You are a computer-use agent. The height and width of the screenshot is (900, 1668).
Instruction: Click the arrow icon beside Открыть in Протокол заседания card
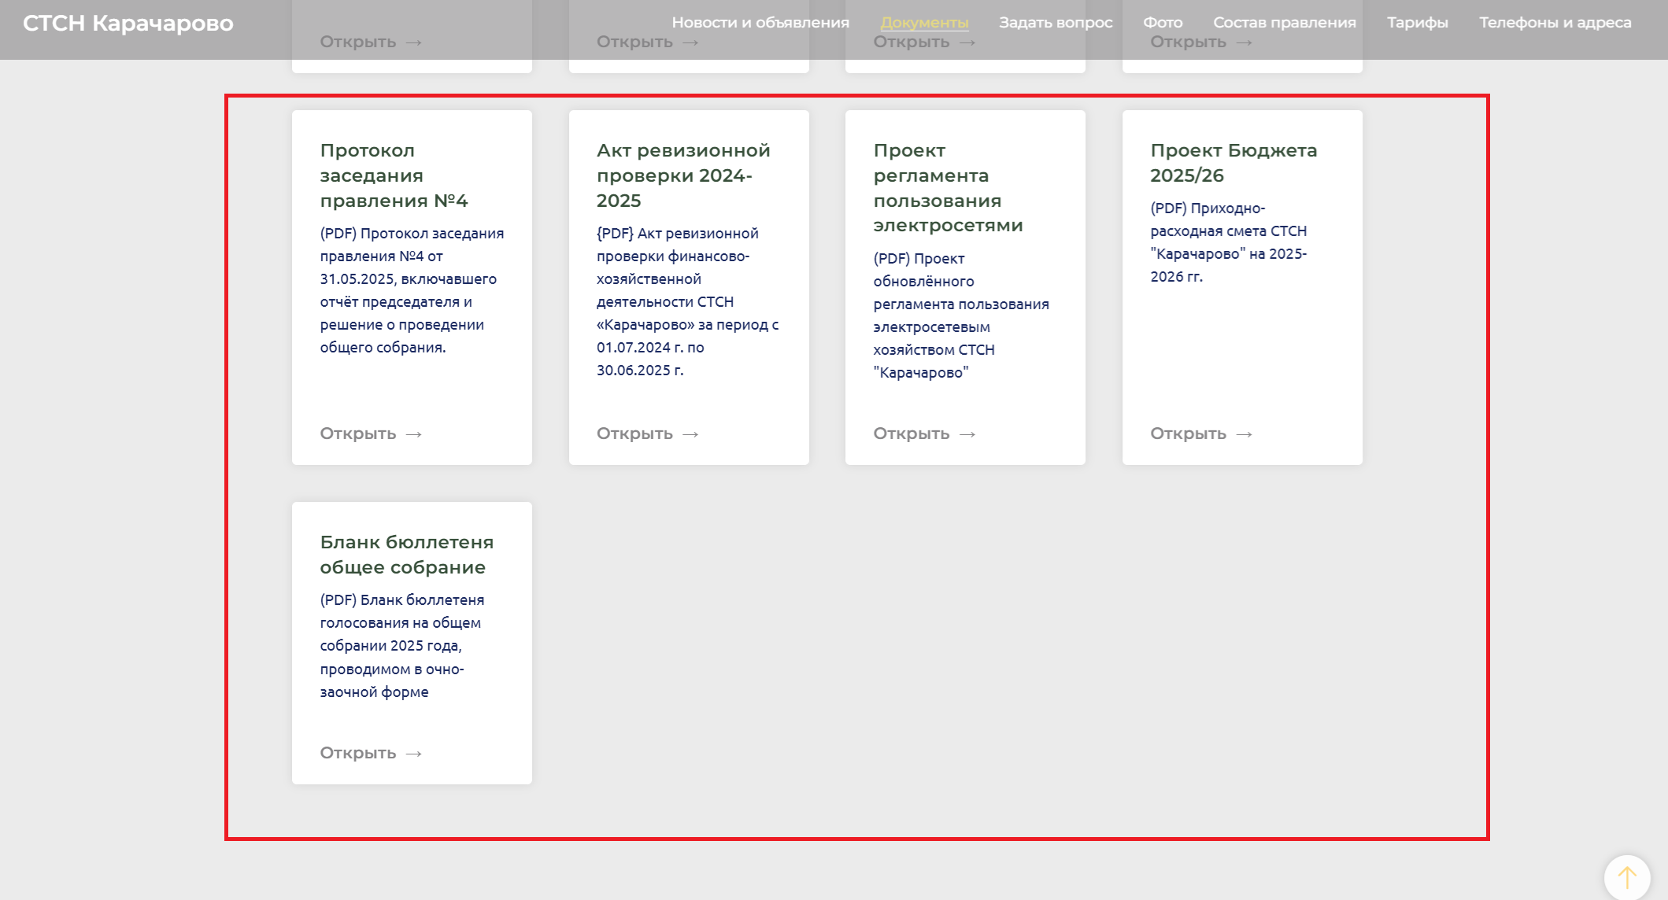click(x=413, y=434)
